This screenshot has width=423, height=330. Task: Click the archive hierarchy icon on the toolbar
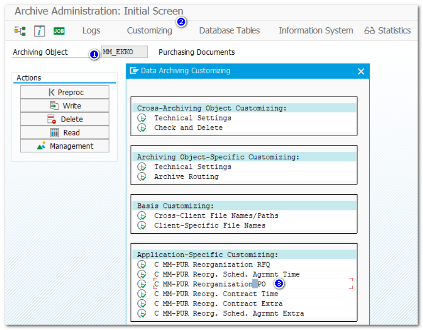click(x=21, y=30)
